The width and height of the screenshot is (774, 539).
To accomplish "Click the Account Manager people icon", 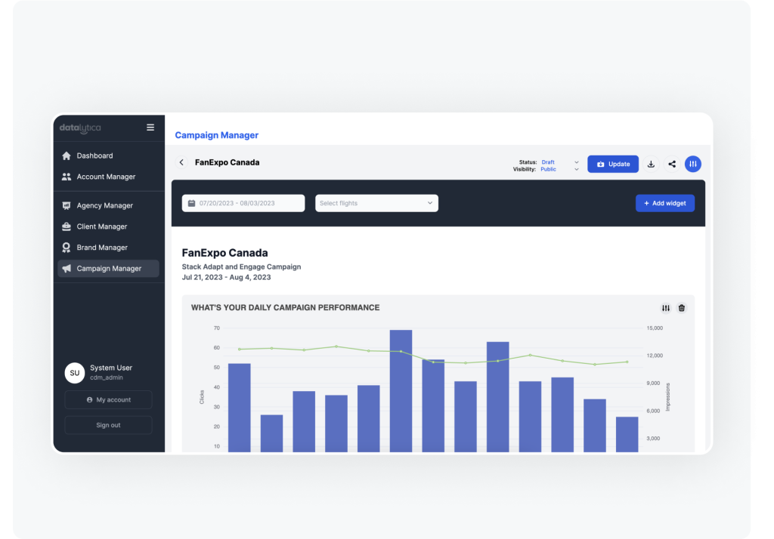I will coord(67,177).
